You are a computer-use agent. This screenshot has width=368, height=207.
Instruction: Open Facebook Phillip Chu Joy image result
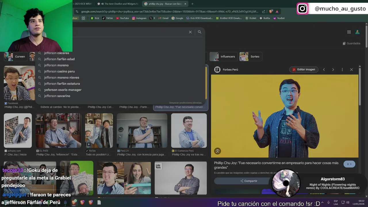[19, 83]
